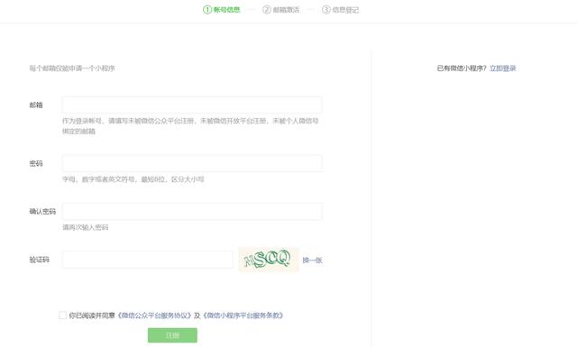Refresh captcha via 换一张 link
The height and width of the screenshot is (347, 577).
pos(313,260)
